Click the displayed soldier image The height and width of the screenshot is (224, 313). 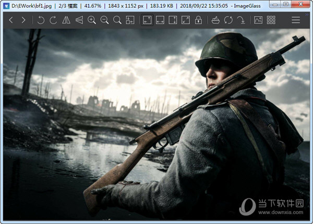[x=156, y=124]
